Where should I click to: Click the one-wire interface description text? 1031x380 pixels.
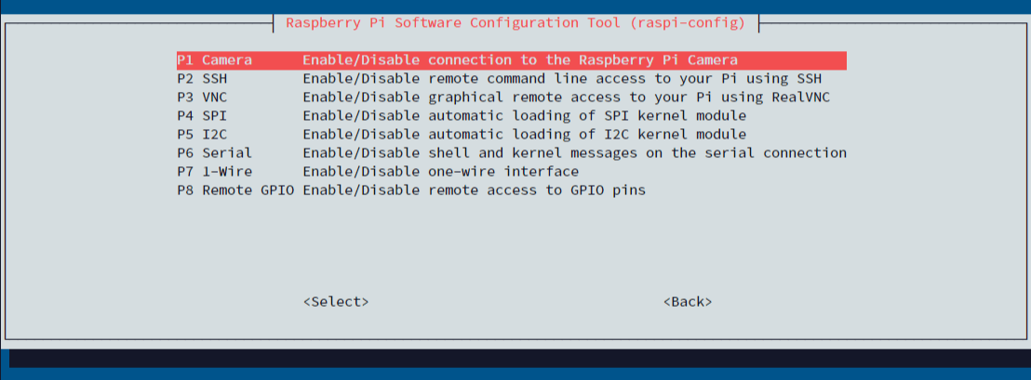[440, 173]
